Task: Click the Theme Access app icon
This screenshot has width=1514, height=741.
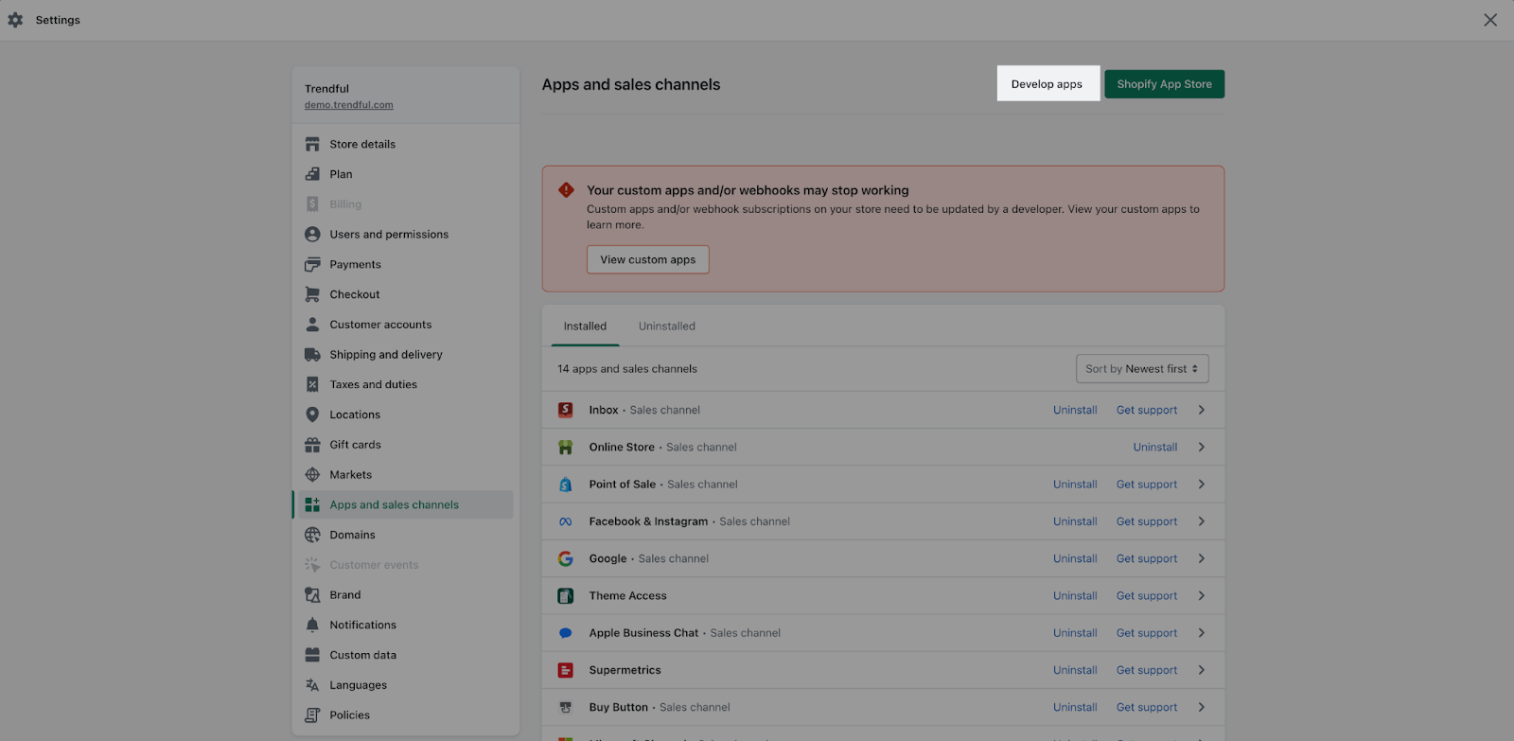Action: pos(566,596)
